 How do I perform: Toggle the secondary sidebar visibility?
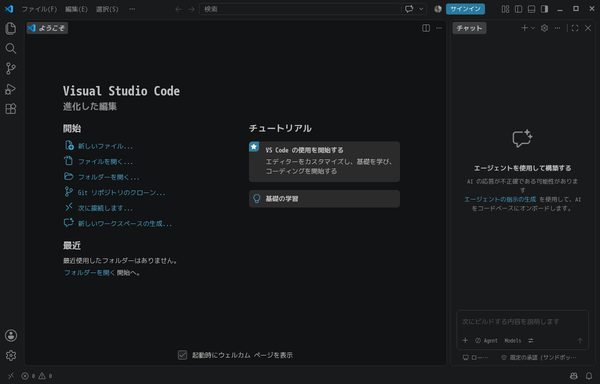[x=544, y=9]
